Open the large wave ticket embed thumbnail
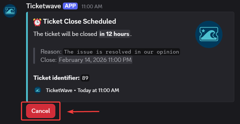240x124 pixels. pyautogui.click(x=209, y=34)
